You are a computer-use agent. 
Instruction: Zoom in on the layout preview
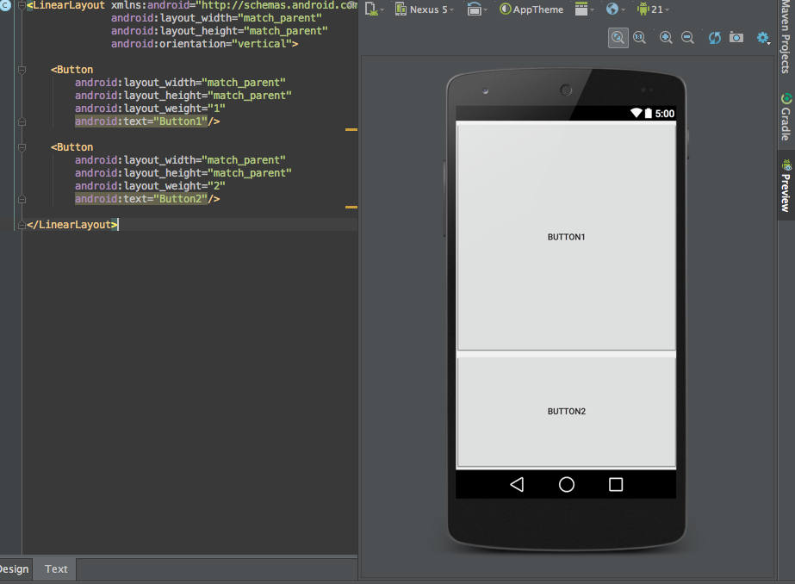click(666, 37)
